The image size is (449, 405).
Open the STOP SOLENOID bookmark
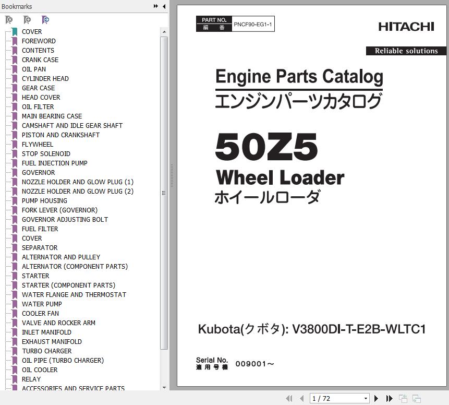pyautogui.click(x=46, y=154)
